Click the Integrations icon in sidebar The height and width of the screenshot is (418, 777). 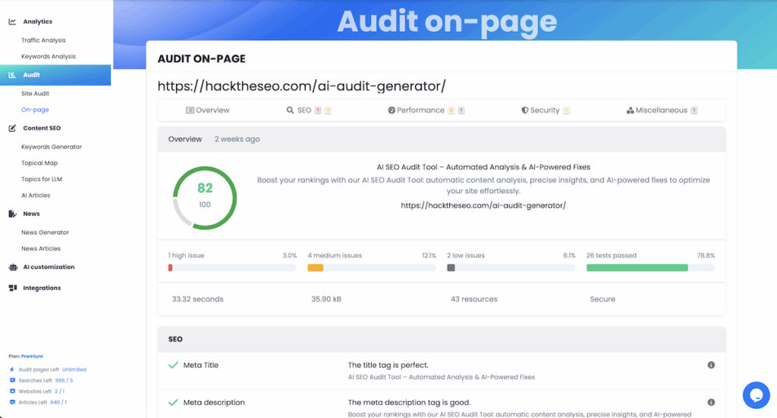point(13,288)
